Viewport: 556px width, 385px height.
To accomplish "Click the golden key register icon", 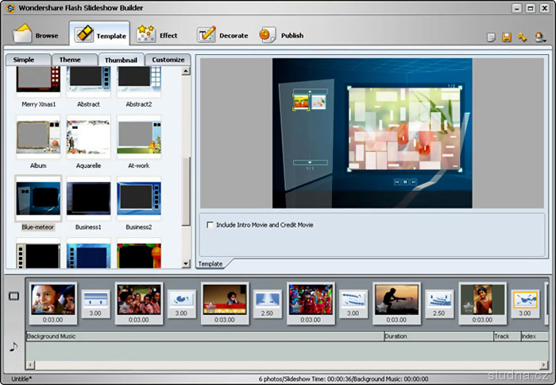I will coord(522,37).
